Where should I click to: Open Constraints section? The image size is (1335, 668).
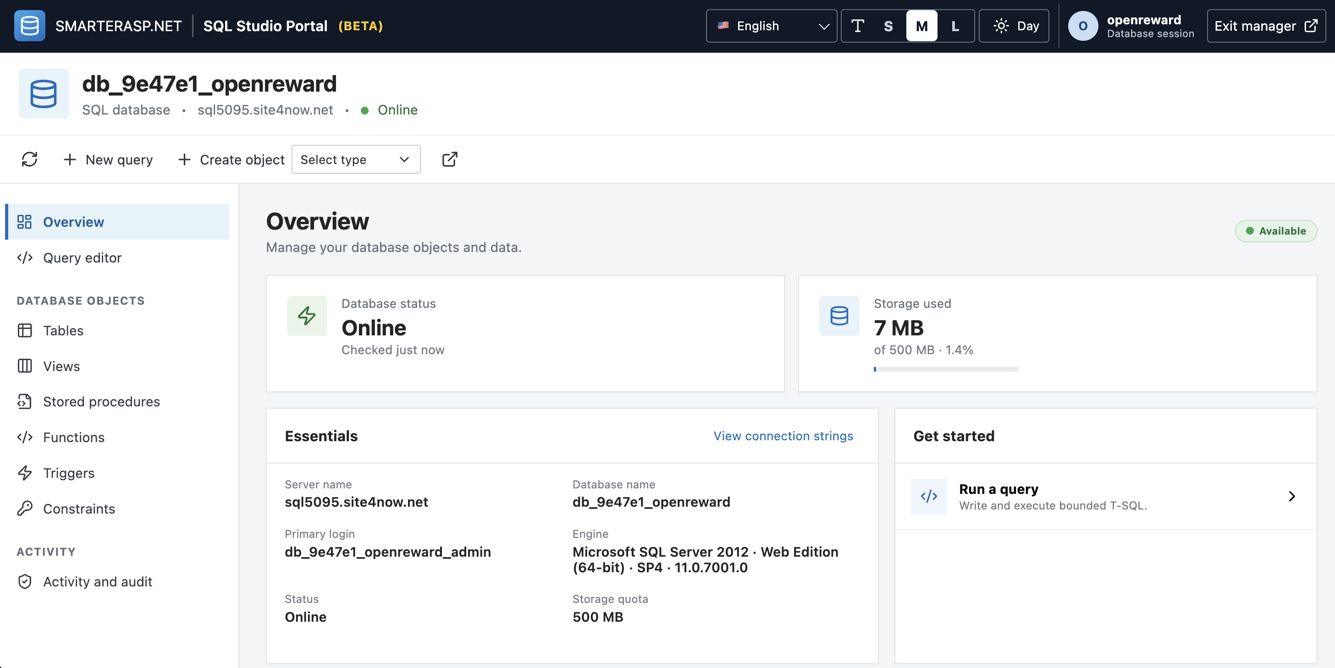(117, 509)
